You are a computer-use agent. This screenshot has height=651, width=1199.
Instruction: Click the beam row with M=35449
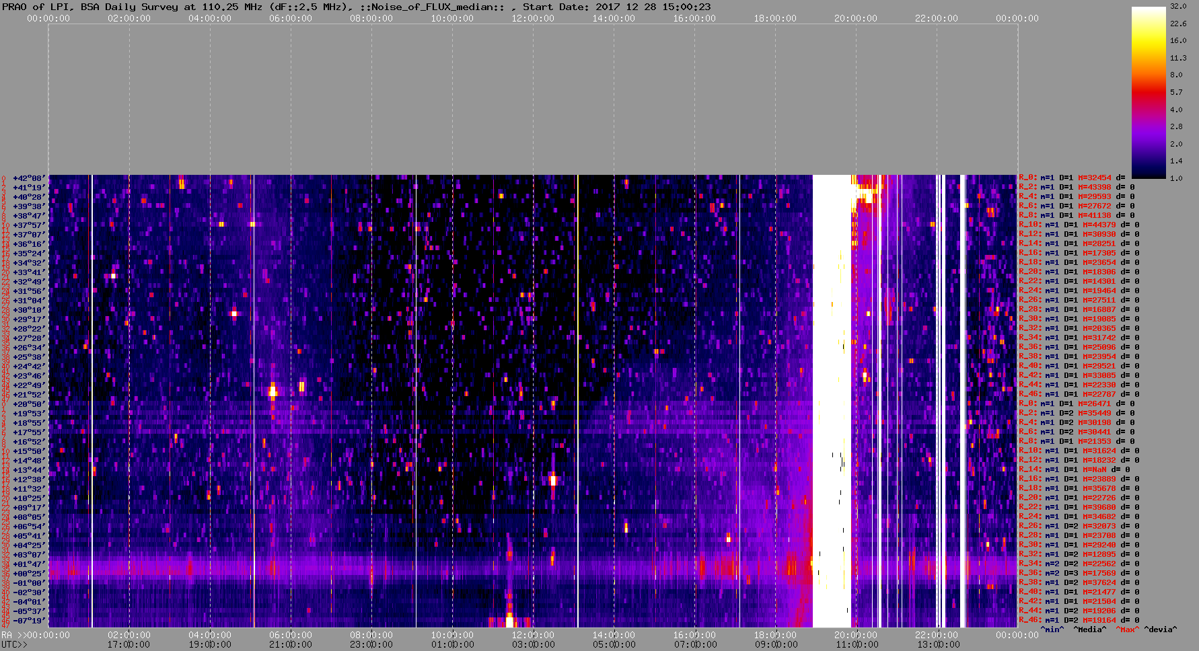[x=1077, y=413]
